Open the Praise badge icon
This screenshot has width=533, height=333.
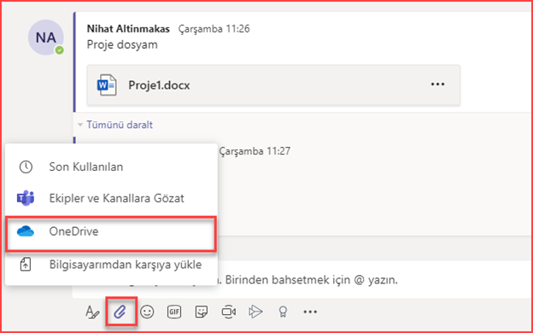click(283, 312)
